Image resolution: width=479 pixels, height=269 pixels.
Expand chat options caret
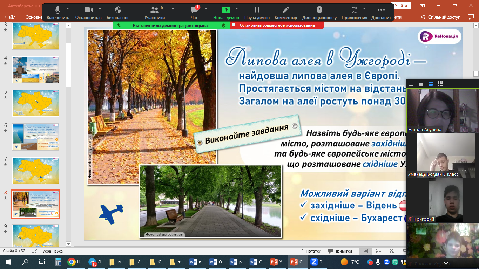pyautogui.click(x=206, y=8)
